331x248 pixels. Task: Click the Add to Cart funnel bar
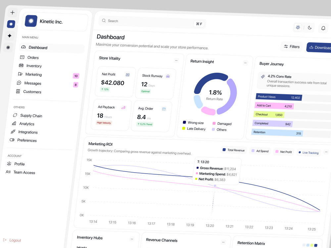click(x=274, y=106)
